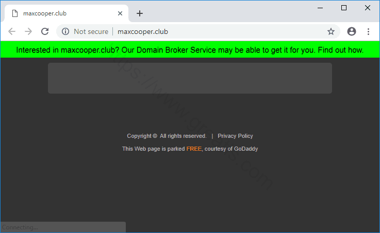
Task: Click the 'Connecting...' status text
Action: click(x=20, y=227)
